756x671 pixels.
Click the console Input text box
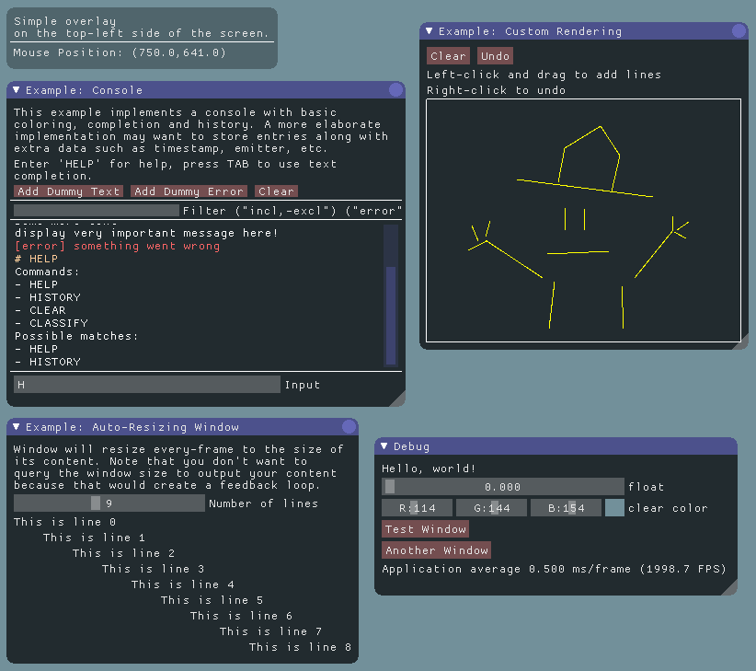pyautogui.click(x=147, y=384)
